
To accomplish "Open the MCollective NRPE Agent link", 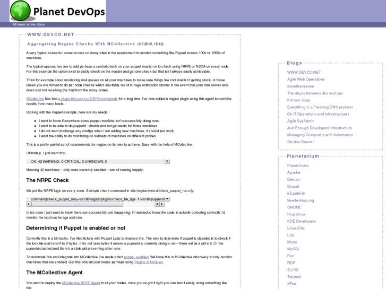I will tap(81, 283).
